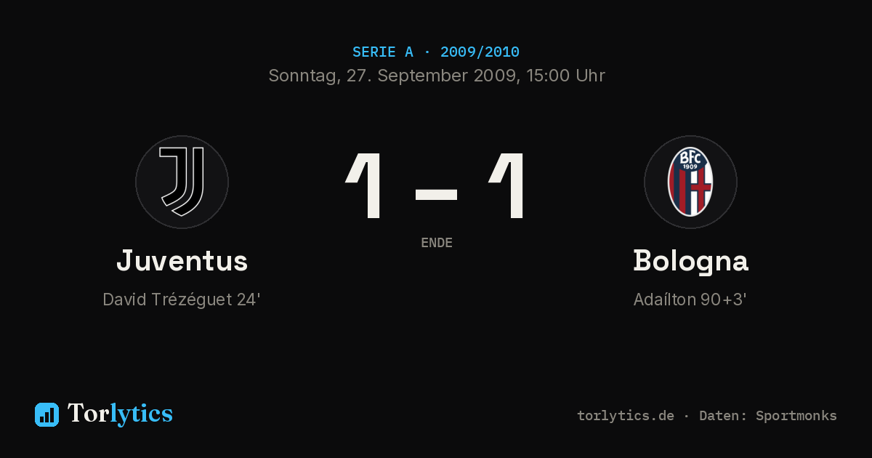Screen dimensions: 872x458
Task: Click the Daten: Sportmonks credit
Action: point(767,416)
